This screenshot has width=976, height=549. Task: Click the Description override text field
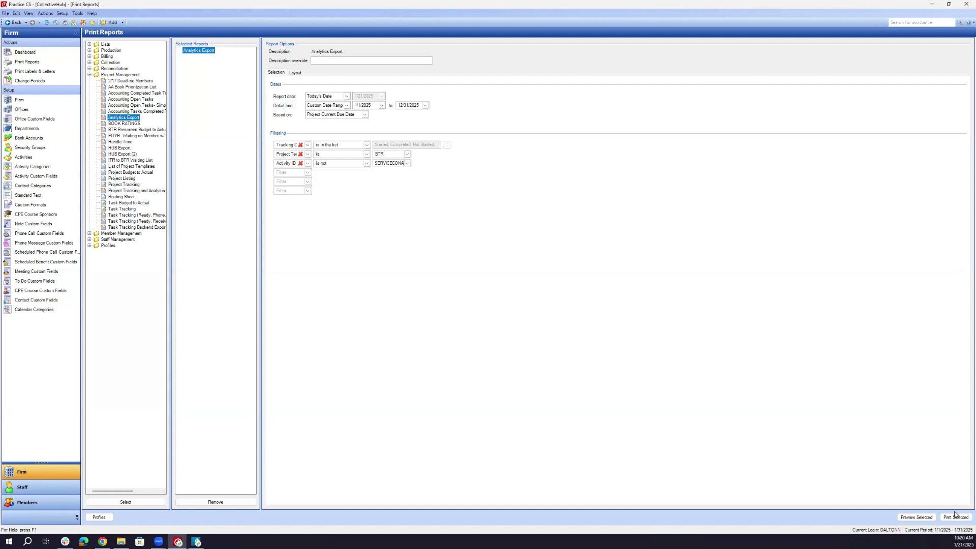(371, 60)
